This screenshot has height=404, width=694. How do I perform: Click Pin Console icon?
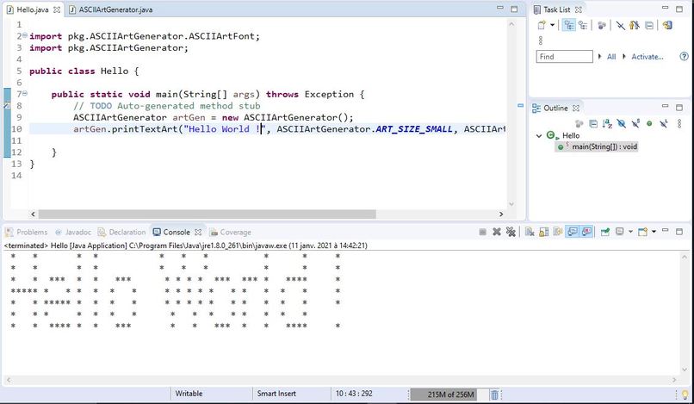tap(605, 232)
